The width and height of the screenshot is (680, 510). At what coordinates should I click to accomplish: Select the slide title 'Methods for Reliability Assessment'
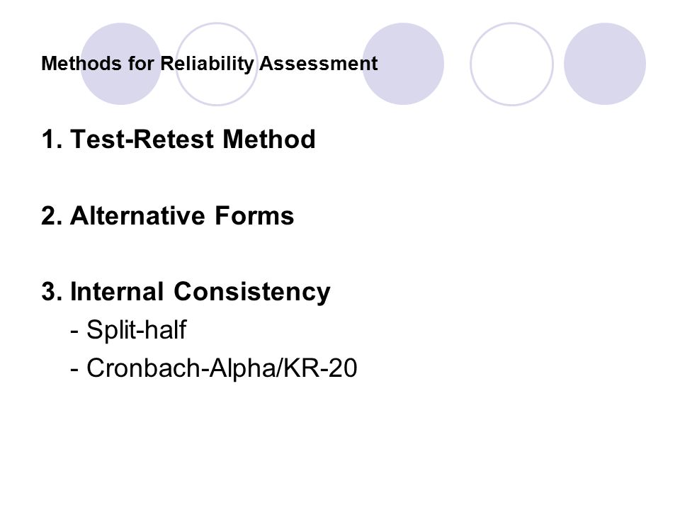point(210,64)
